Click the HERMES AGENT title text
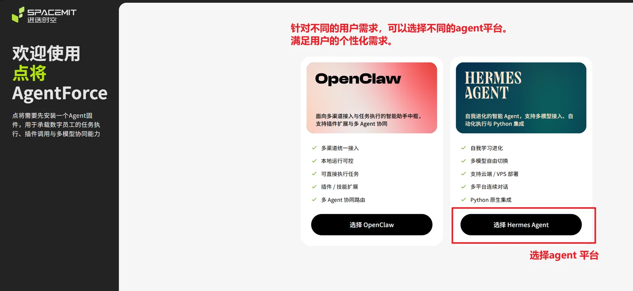This screenshot has width=633, height=291. click(493, 85)
